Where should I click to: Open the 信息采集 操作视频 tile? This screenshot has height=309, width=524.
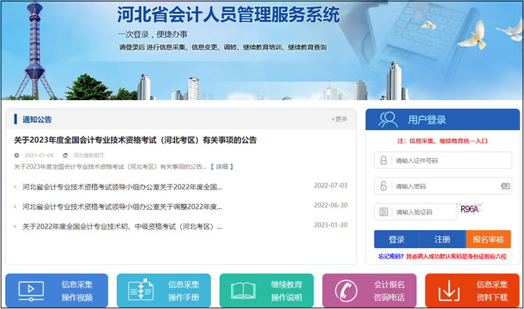(x=57, y=290)
